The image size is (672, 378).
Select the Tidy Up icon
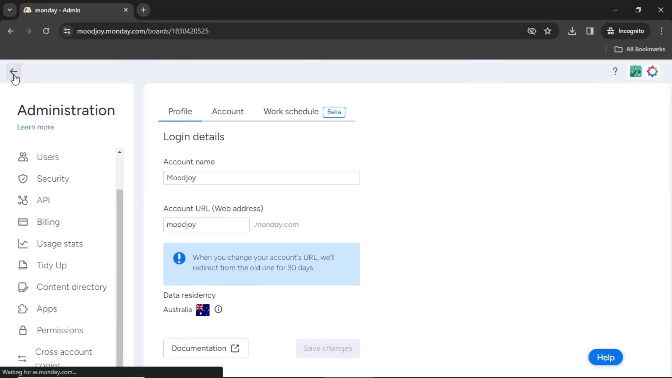[23, 266]
